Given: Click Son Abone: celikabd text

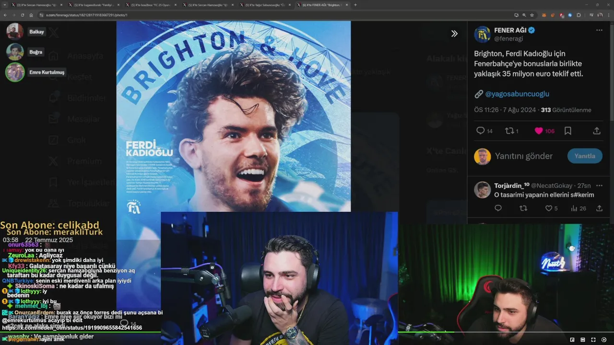Looking at the screenshot, I should pos(50,225).
